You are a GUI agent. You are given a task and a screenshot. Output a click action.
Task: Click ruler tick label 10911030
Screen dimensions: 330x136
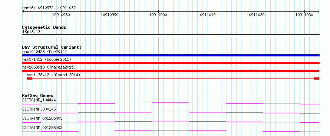click(x=304, y=15)
